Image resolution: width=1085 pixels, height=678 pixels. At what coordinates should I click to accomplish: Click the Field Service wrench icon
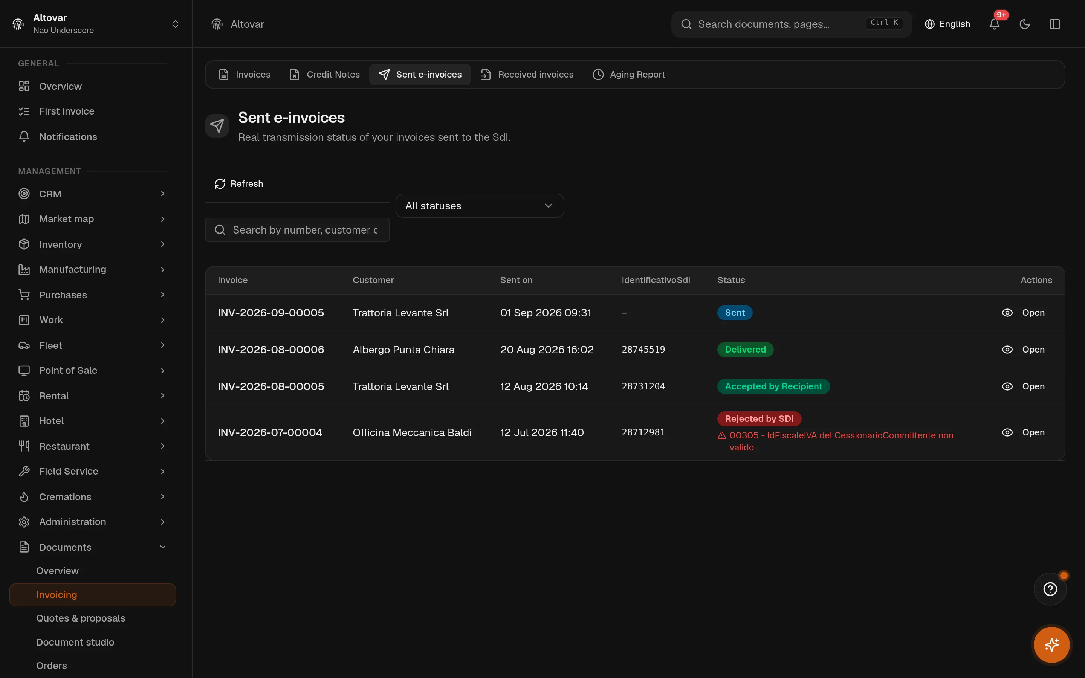[24, 471]
